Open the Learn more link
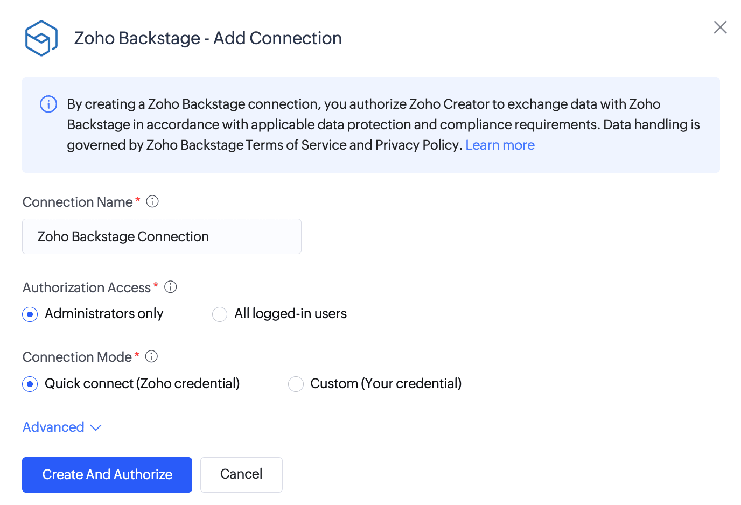 point(500,145)
